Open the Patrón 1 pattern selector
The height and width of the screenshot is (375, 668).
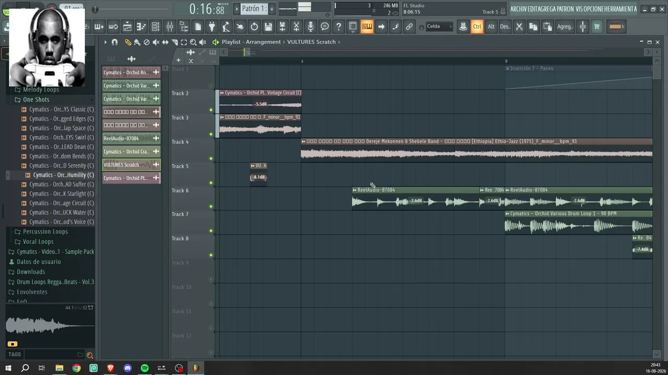pos(254,9)
